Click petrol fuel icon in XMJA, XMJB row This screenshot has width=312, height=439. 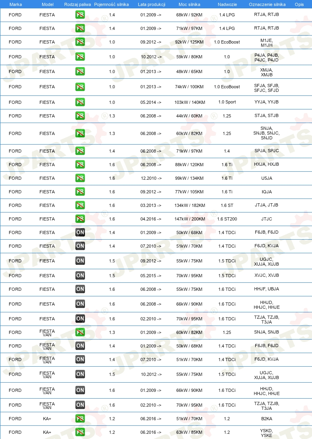80,72
